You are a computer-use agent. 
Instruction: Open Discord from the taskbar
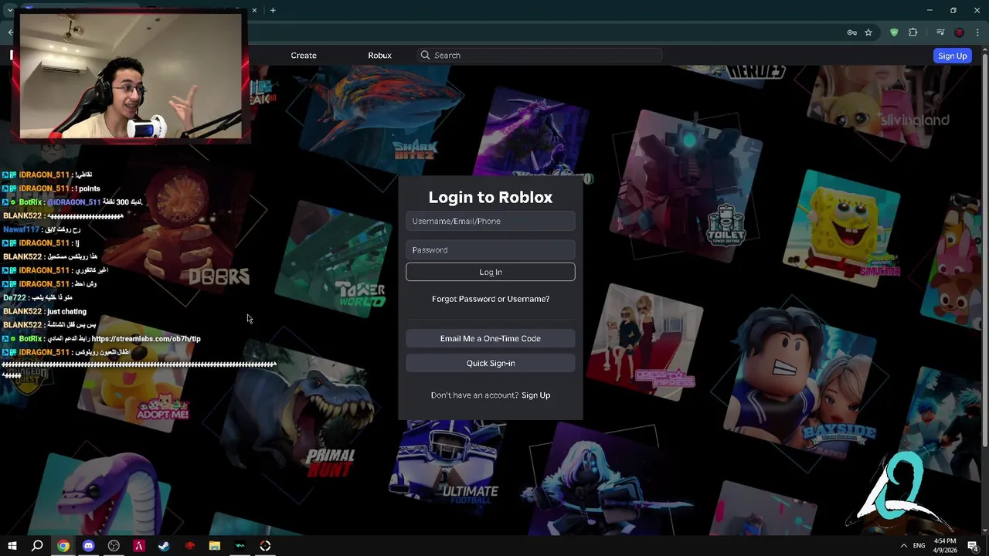tap(88, 546)
